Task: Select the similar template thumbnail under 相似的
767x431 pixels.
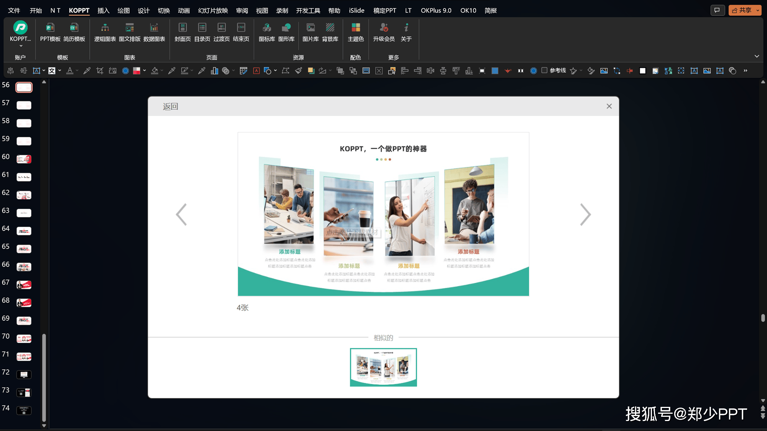Action: point(383,367)
